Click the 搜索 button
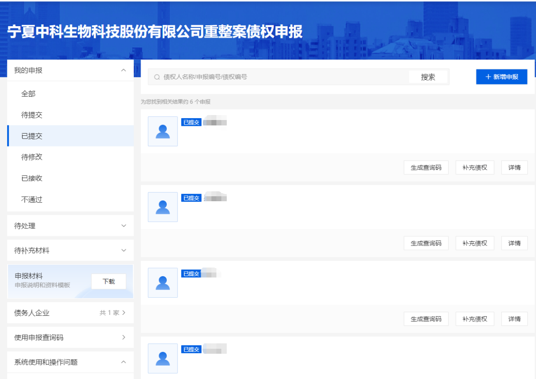The height and width of the screenshot is (379, 536). (428, 77)
